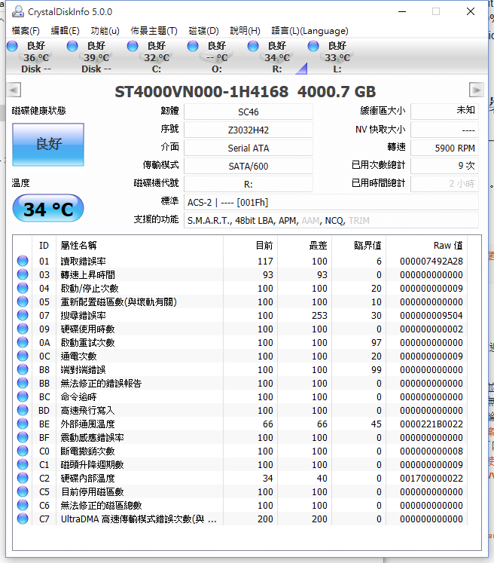Click status orb for 05 重新配置磁區數
This screenshot has height=563, width=494.
click(x=23, y=302)
